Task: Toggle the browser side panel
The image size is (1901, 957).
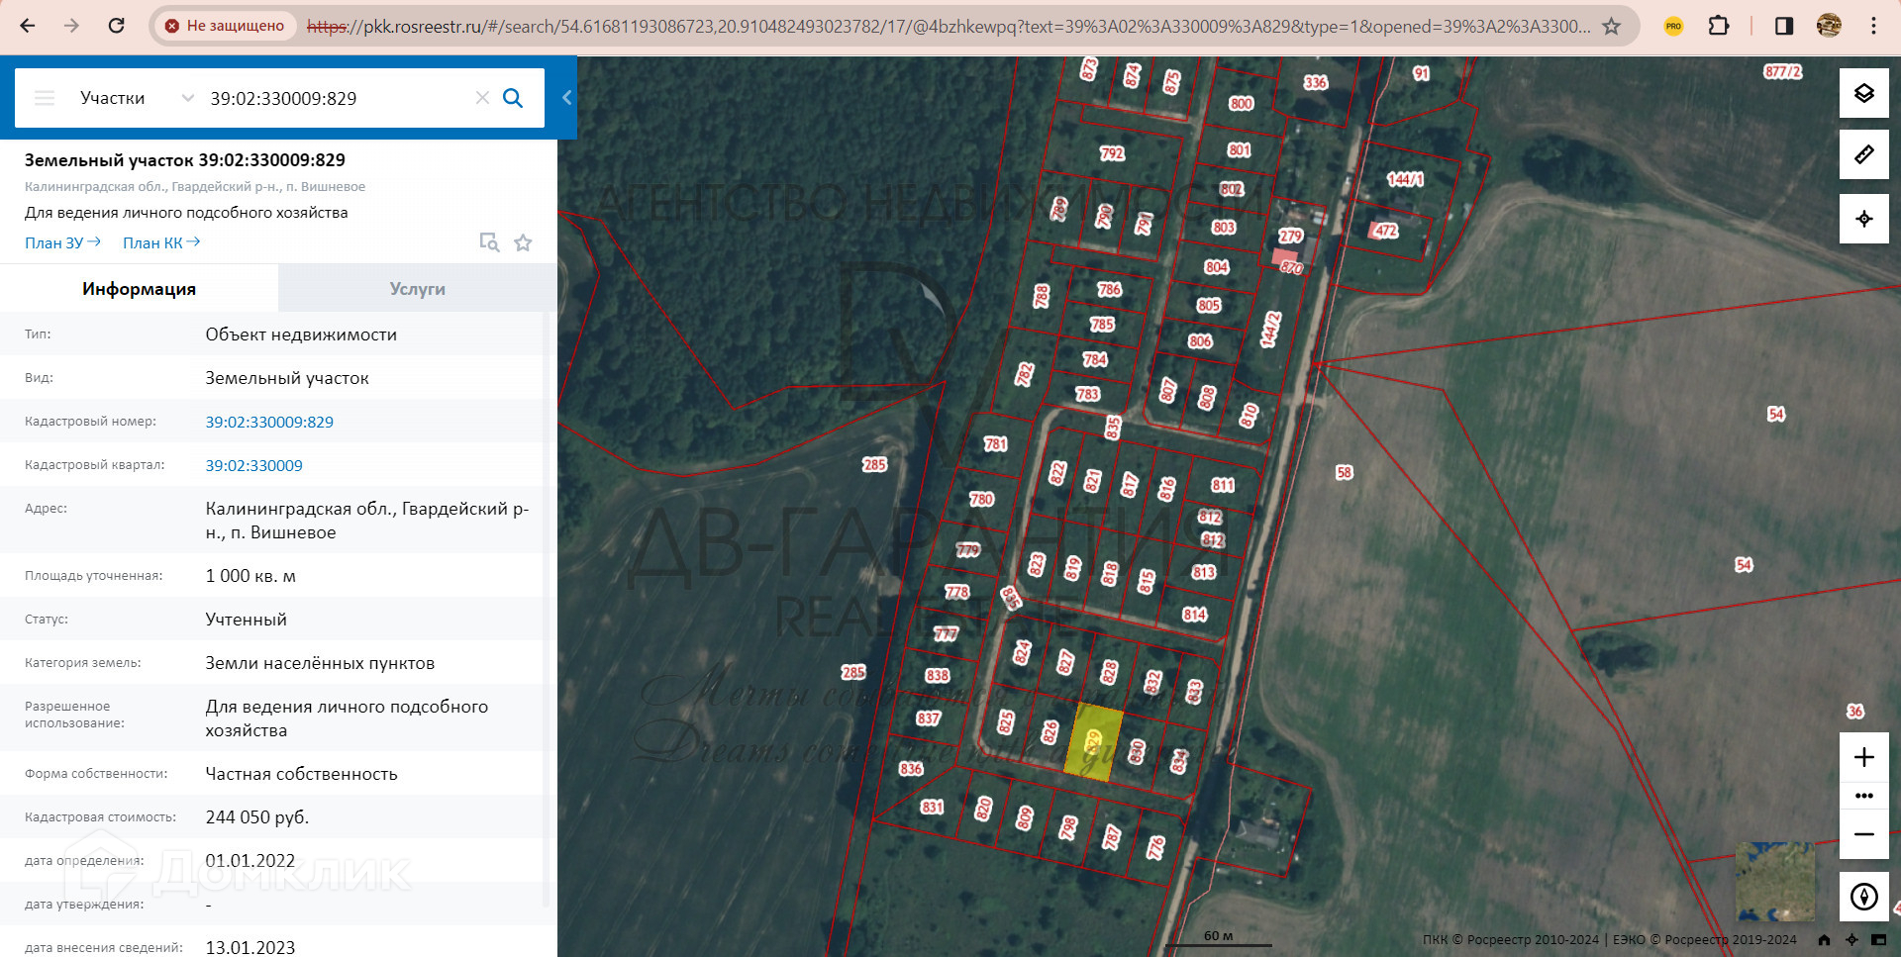Action: pos(1784,26)
